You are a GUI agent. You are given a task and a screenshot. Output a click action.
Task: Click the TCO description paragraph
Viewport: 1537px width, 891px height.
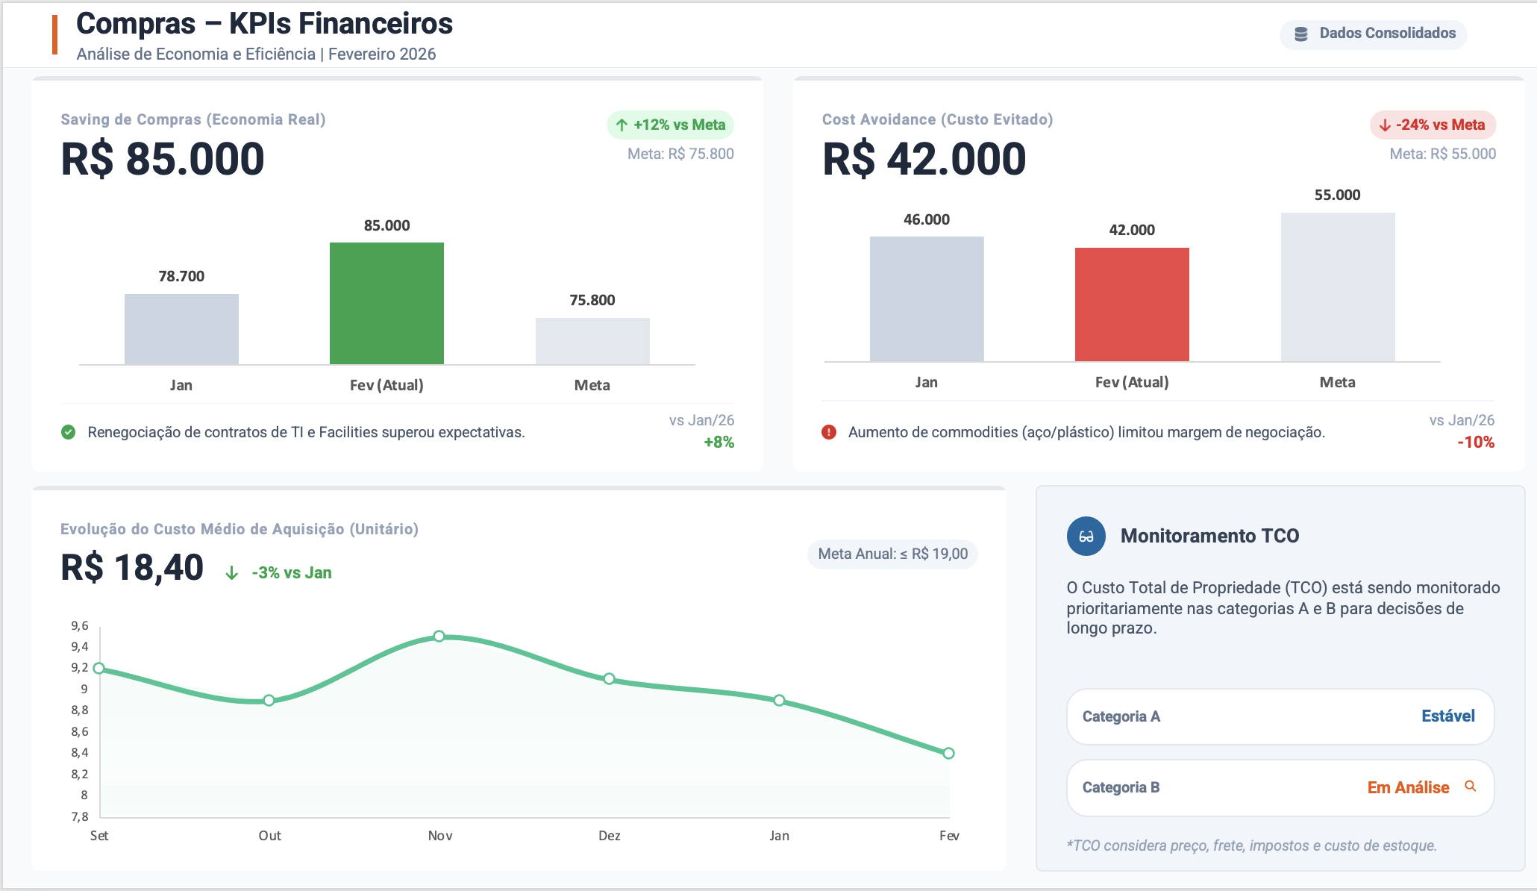(1283, 608)
